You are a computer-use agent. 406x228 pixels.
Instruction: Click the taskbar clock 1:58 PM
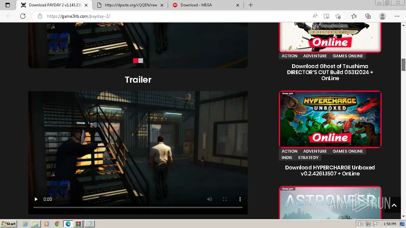click(390, 224)
